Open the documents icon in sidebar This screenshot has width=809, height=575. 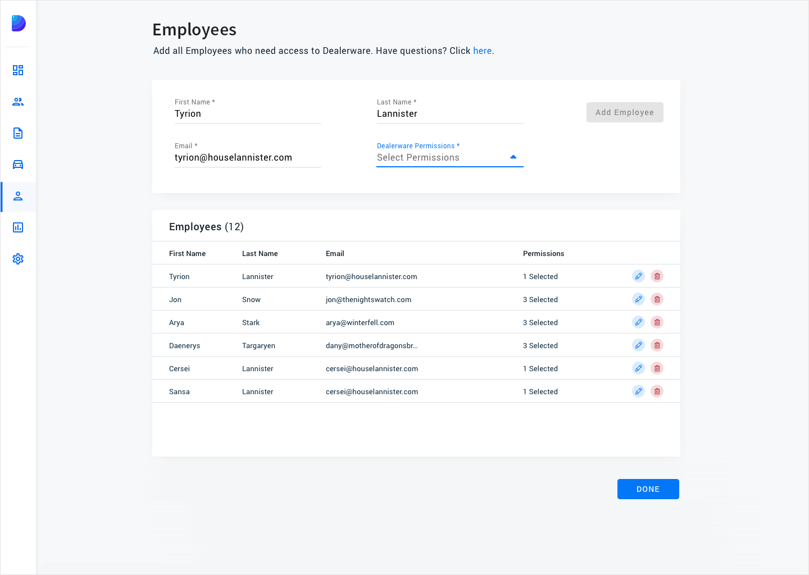(x=18, y=133)
